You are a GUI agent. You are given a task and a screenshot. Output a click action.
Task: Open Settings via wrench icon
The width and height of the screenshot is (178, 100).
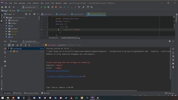pos(83,7)
